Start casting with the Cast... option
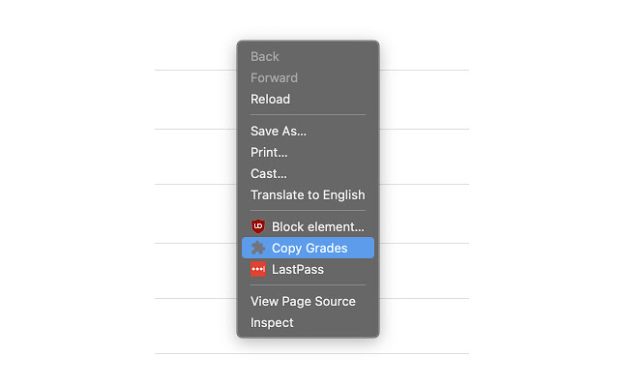 269,173
